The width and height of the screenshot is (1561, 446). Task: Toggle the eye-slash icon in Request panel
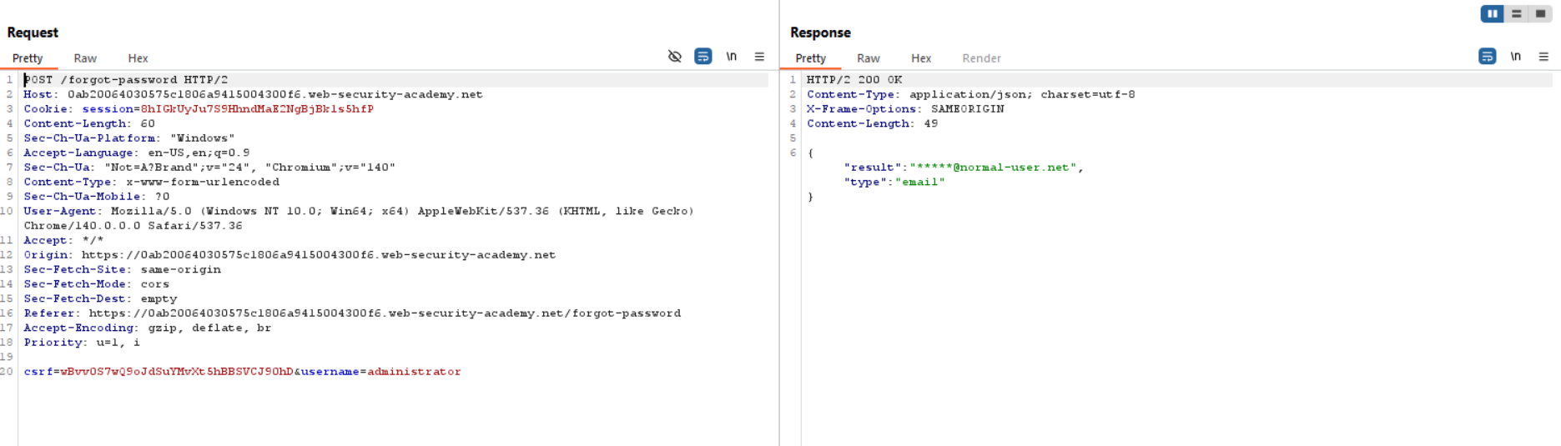tap(675, 57)
